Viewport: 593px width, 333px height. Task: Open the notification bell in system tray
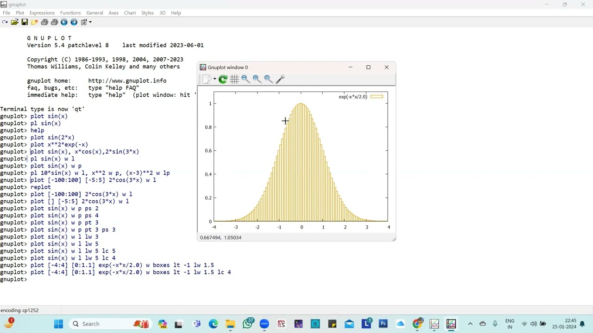583,324
